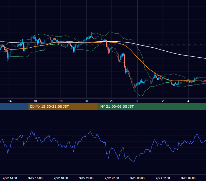Click the hour label 20 on price chart axis

pyautogui.click(x=86, y=101)
